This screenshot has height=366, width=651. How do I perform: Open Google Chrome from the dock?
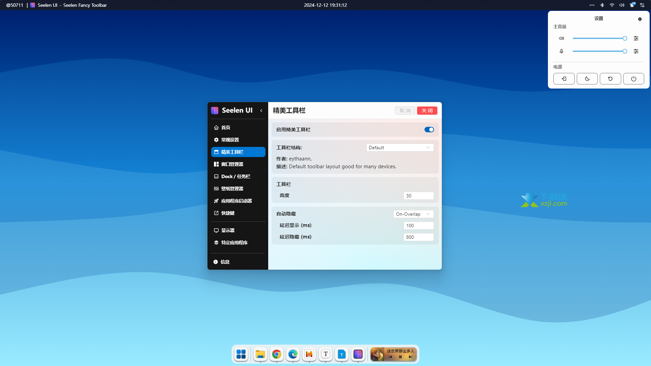(277, 354)
